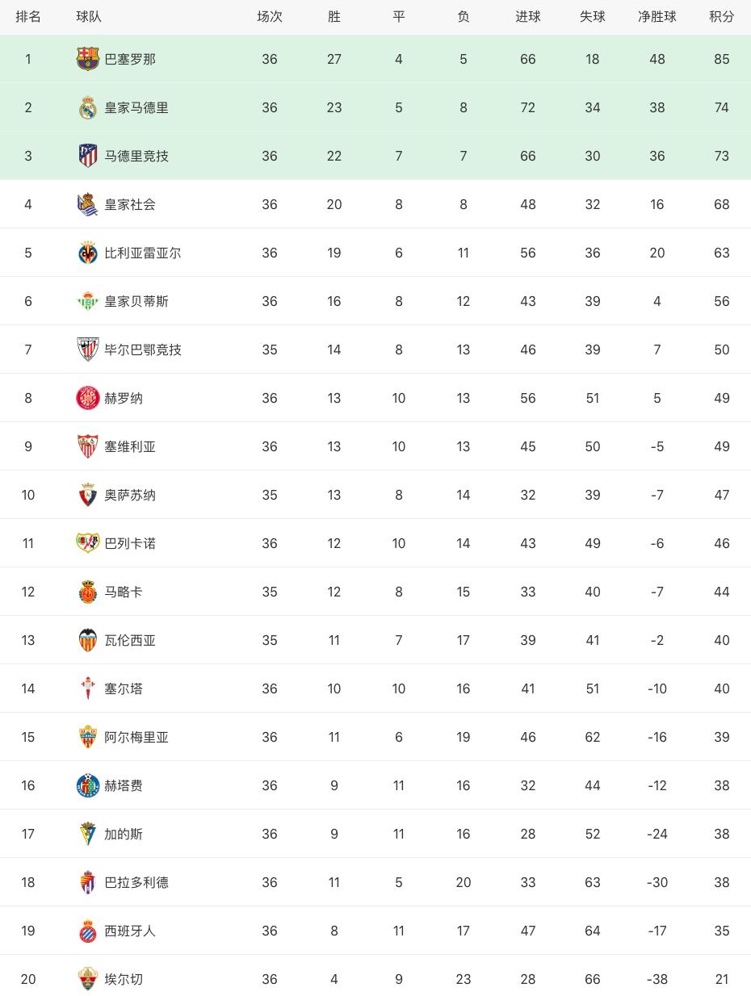Click the Barcelona club crest icon
The width and height of the screenshot is (751, 996).
(x=88, y=59)
